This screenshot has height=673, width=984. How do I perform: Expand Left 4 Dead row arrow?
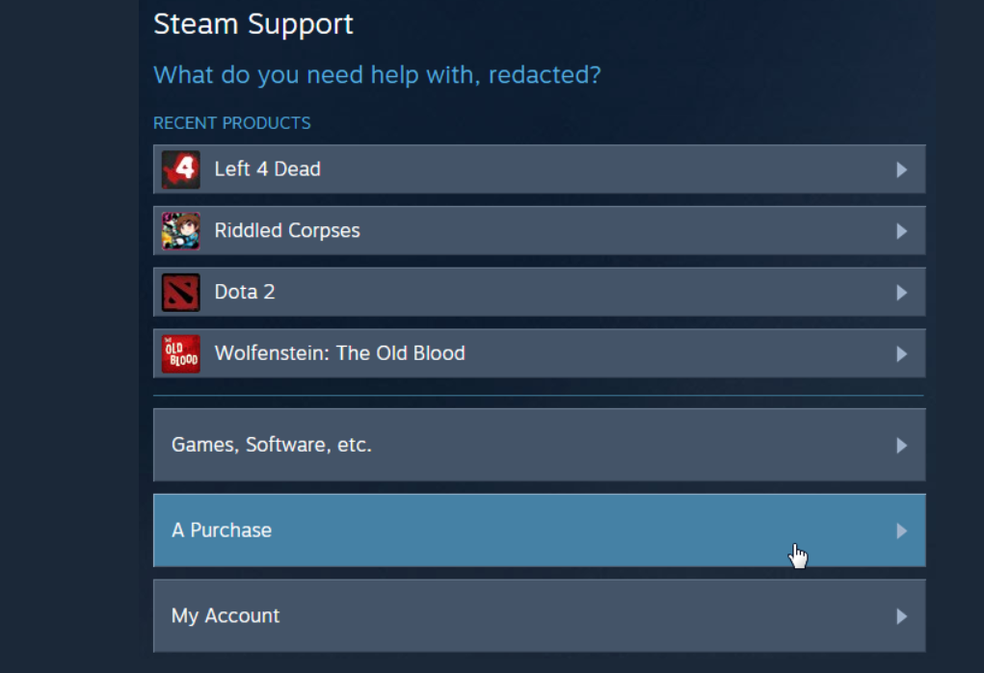[902, 169]
